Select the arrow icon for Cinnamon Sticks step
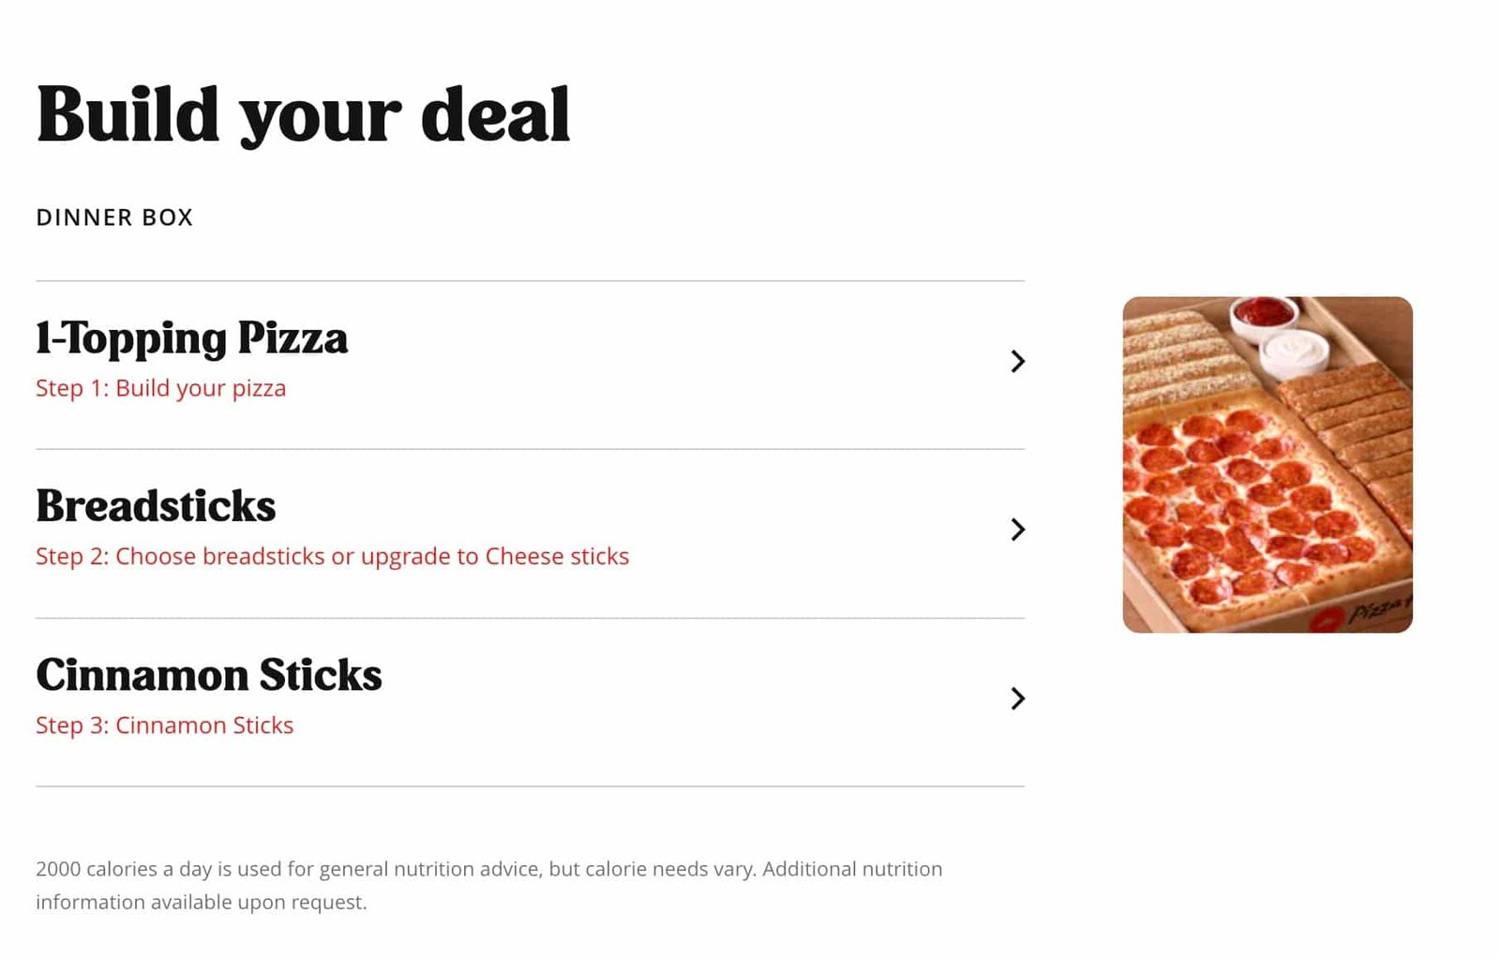The width and height of the screenshot is (1500, 958). click(1018, 698)
